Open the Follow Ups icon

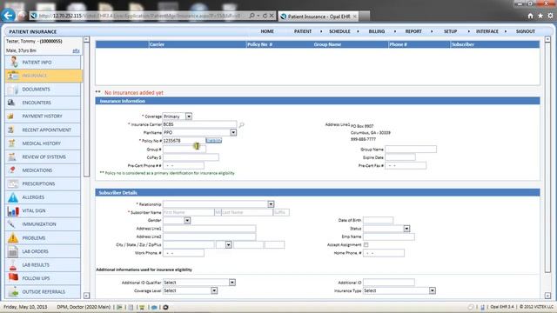13,277
